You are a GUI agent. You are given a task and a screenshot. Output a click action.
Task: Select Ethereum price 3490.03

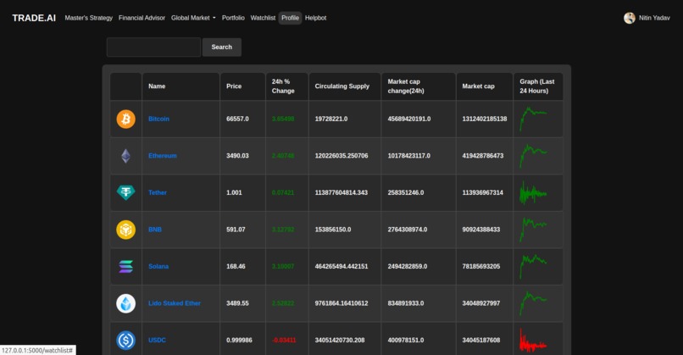coord(237,156)
